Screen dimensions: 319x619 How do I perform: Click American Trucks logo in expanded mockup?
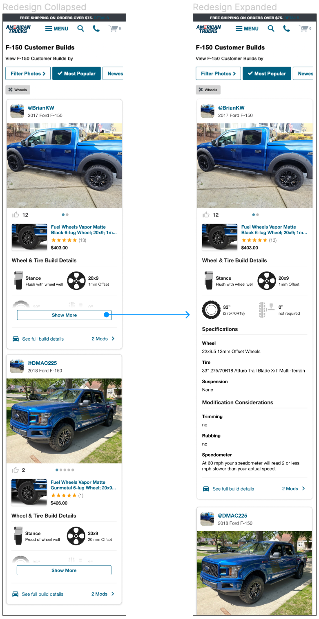point(209,29)
